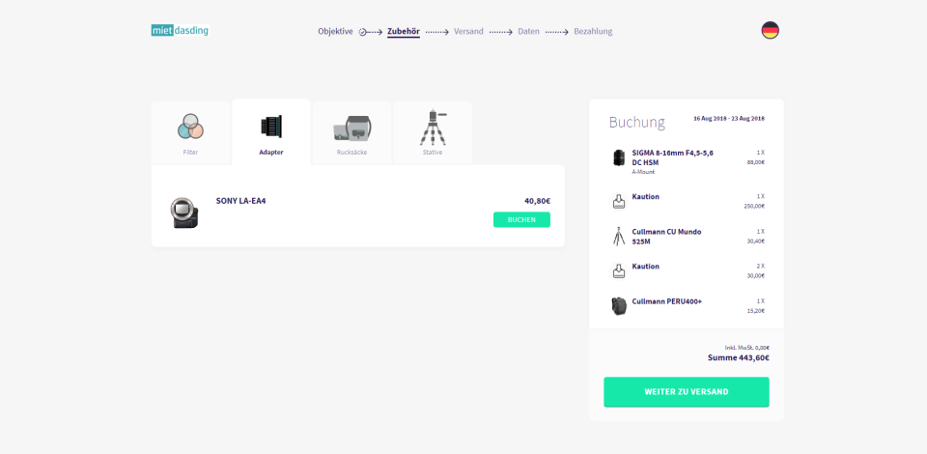Click the SONY LA-EA4 product image

183,213
